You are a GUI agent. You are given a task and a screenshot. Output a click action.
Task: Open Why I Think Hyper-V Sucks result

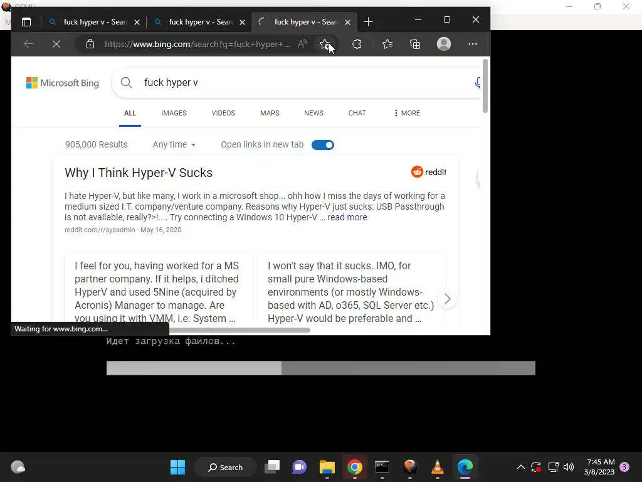139,173
